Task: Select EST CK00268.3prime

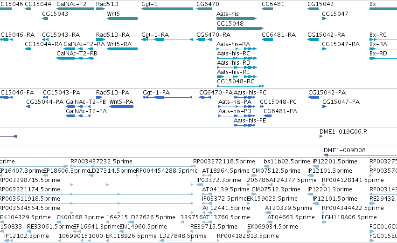Action: pyautogui.click(x=58, y=223)
